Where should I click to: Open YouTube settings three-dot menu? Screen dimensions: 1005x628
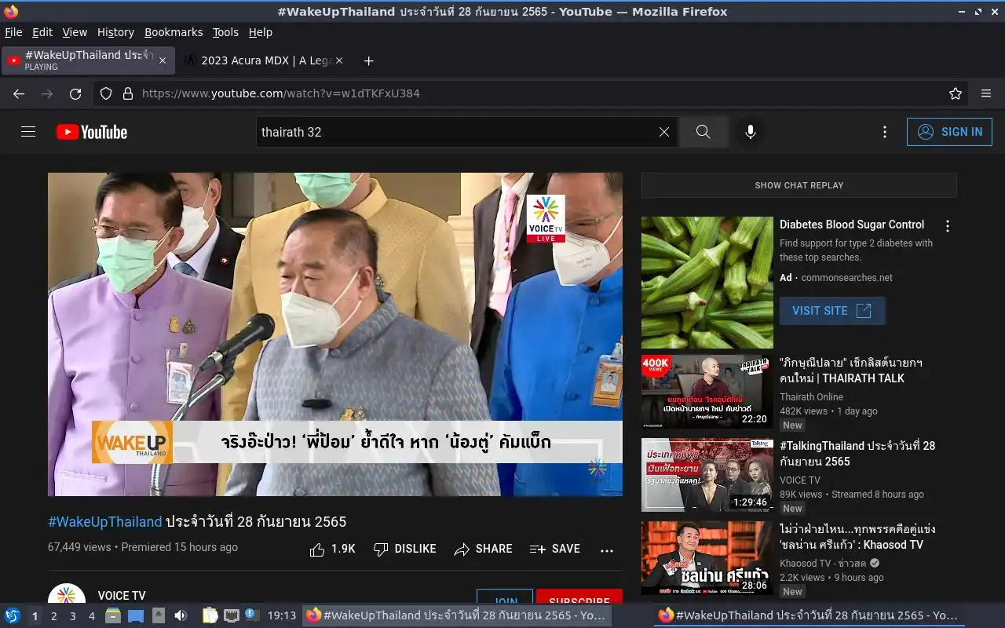tap(885, 132)
